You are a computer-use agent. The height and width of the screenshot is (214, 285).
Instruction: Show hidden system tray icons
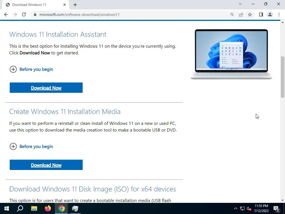tap(235, 208)
